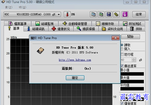Open the 磁碟監視 tab
This screenshot has width=151, height=105.
[45, 24]
